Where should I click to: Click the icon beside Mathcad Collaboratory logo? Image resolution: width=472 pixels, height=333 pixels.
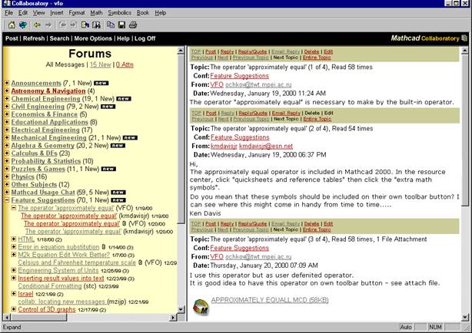point(464,38)
